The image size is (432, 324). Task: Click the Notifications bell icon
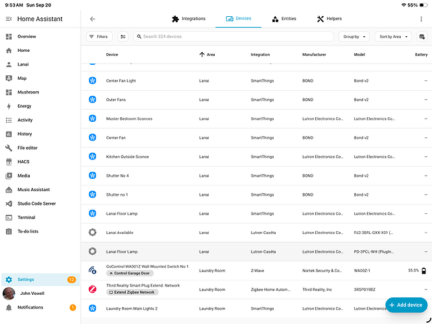pyautogui.click(x=9, y=308)
